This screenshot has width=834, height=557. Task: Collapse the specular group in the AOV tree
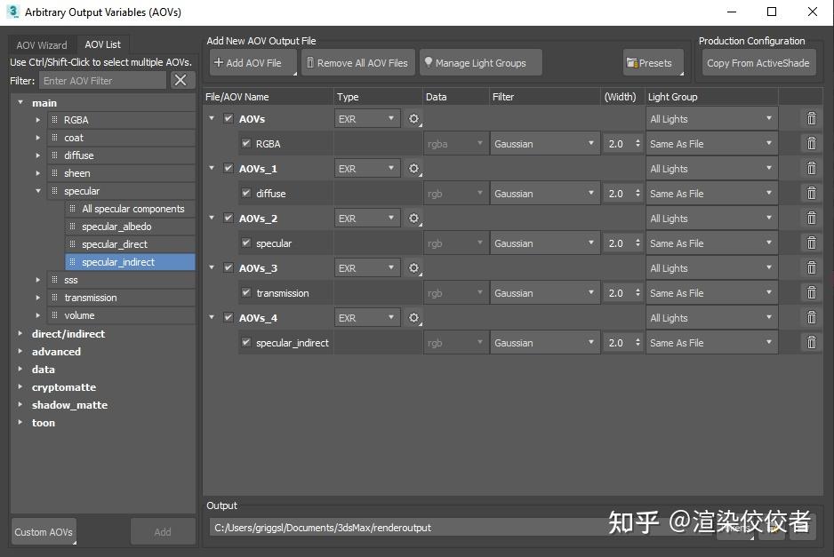coord(37,190)
